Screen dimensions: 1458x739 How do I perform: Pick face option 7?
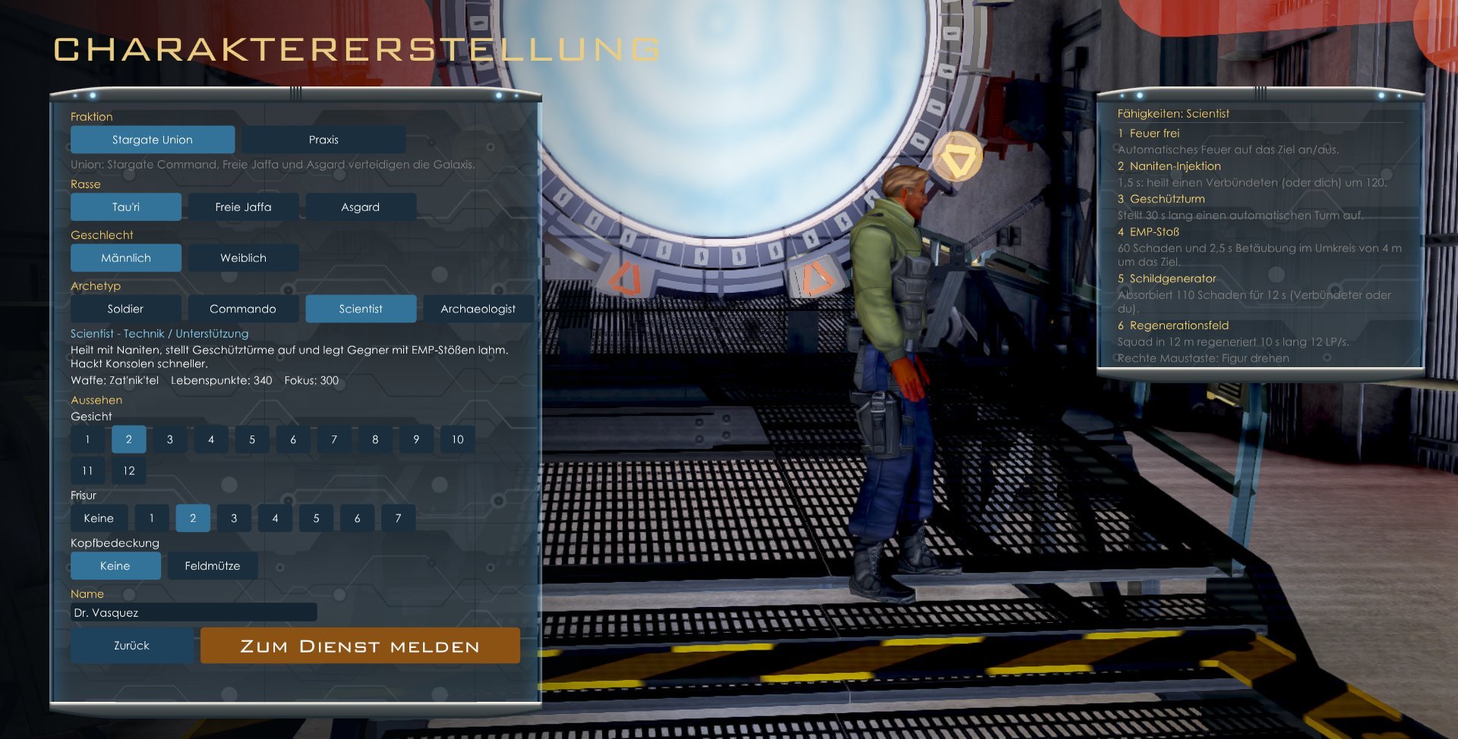tap(334, 439)
